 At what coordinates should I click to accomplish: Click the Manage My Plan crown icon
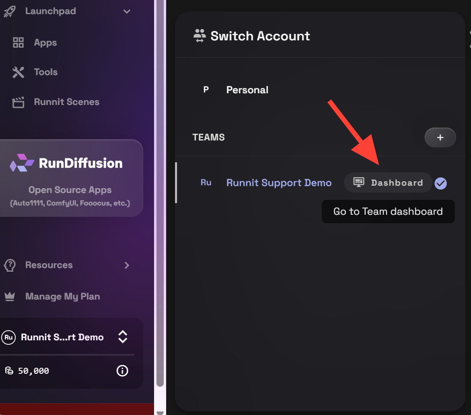pyautogui.click(x=9, y=297)
